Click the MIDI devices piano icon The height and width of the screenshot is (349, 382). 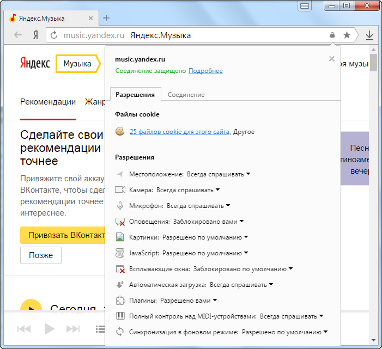click(120, 316)
